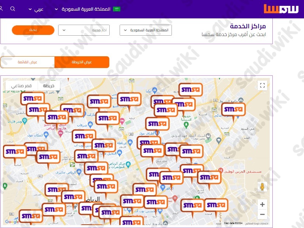
Task: Click the بحث search button
Action: (33, 30)
